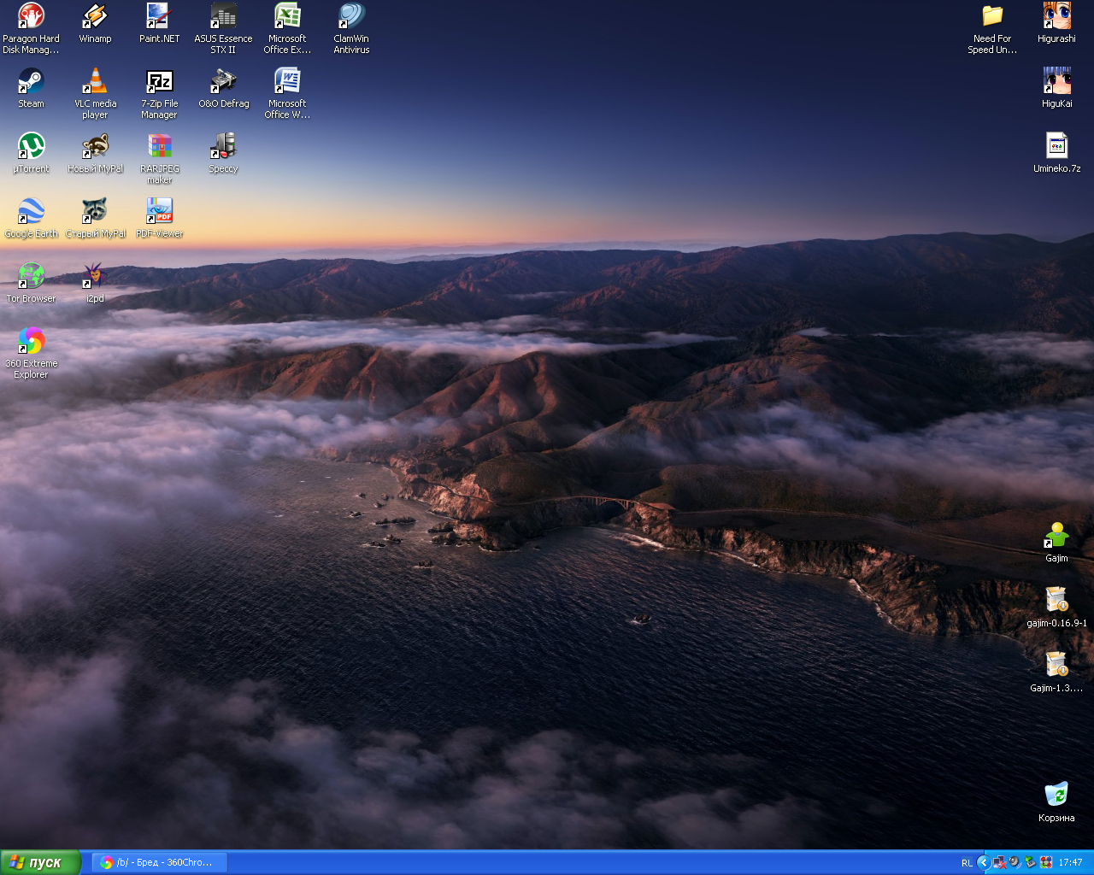Screen dimensions: 1094x875
Task: Open the Tor Browser shortcut
Action: pyautogui.click(x=31, y=276)
